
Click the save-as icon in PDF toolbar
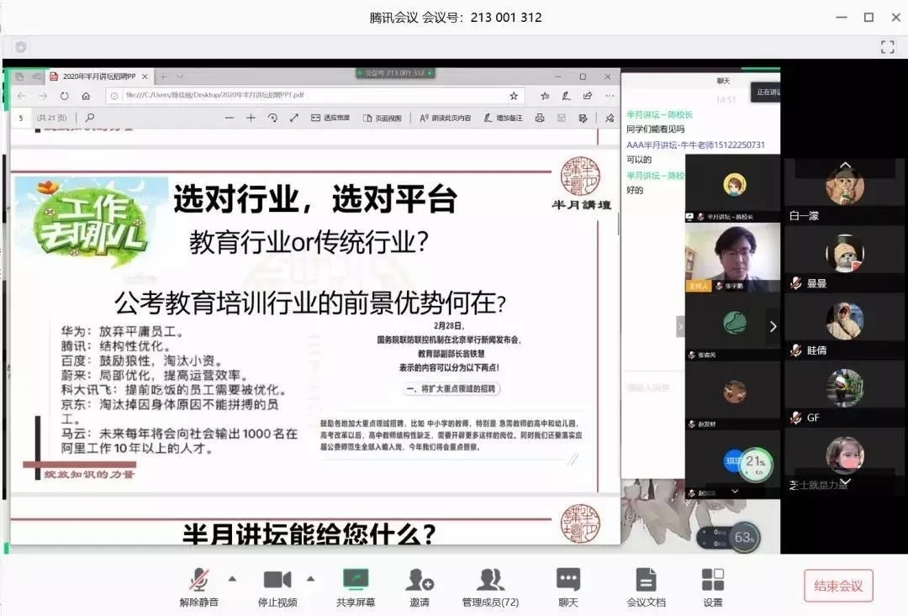(583, 118)
